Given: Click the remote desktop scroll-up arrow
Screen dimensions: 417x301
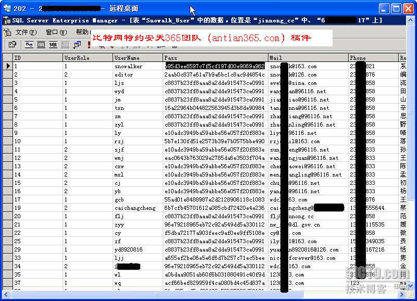Looking at the screenshot, I should [411, 20].
